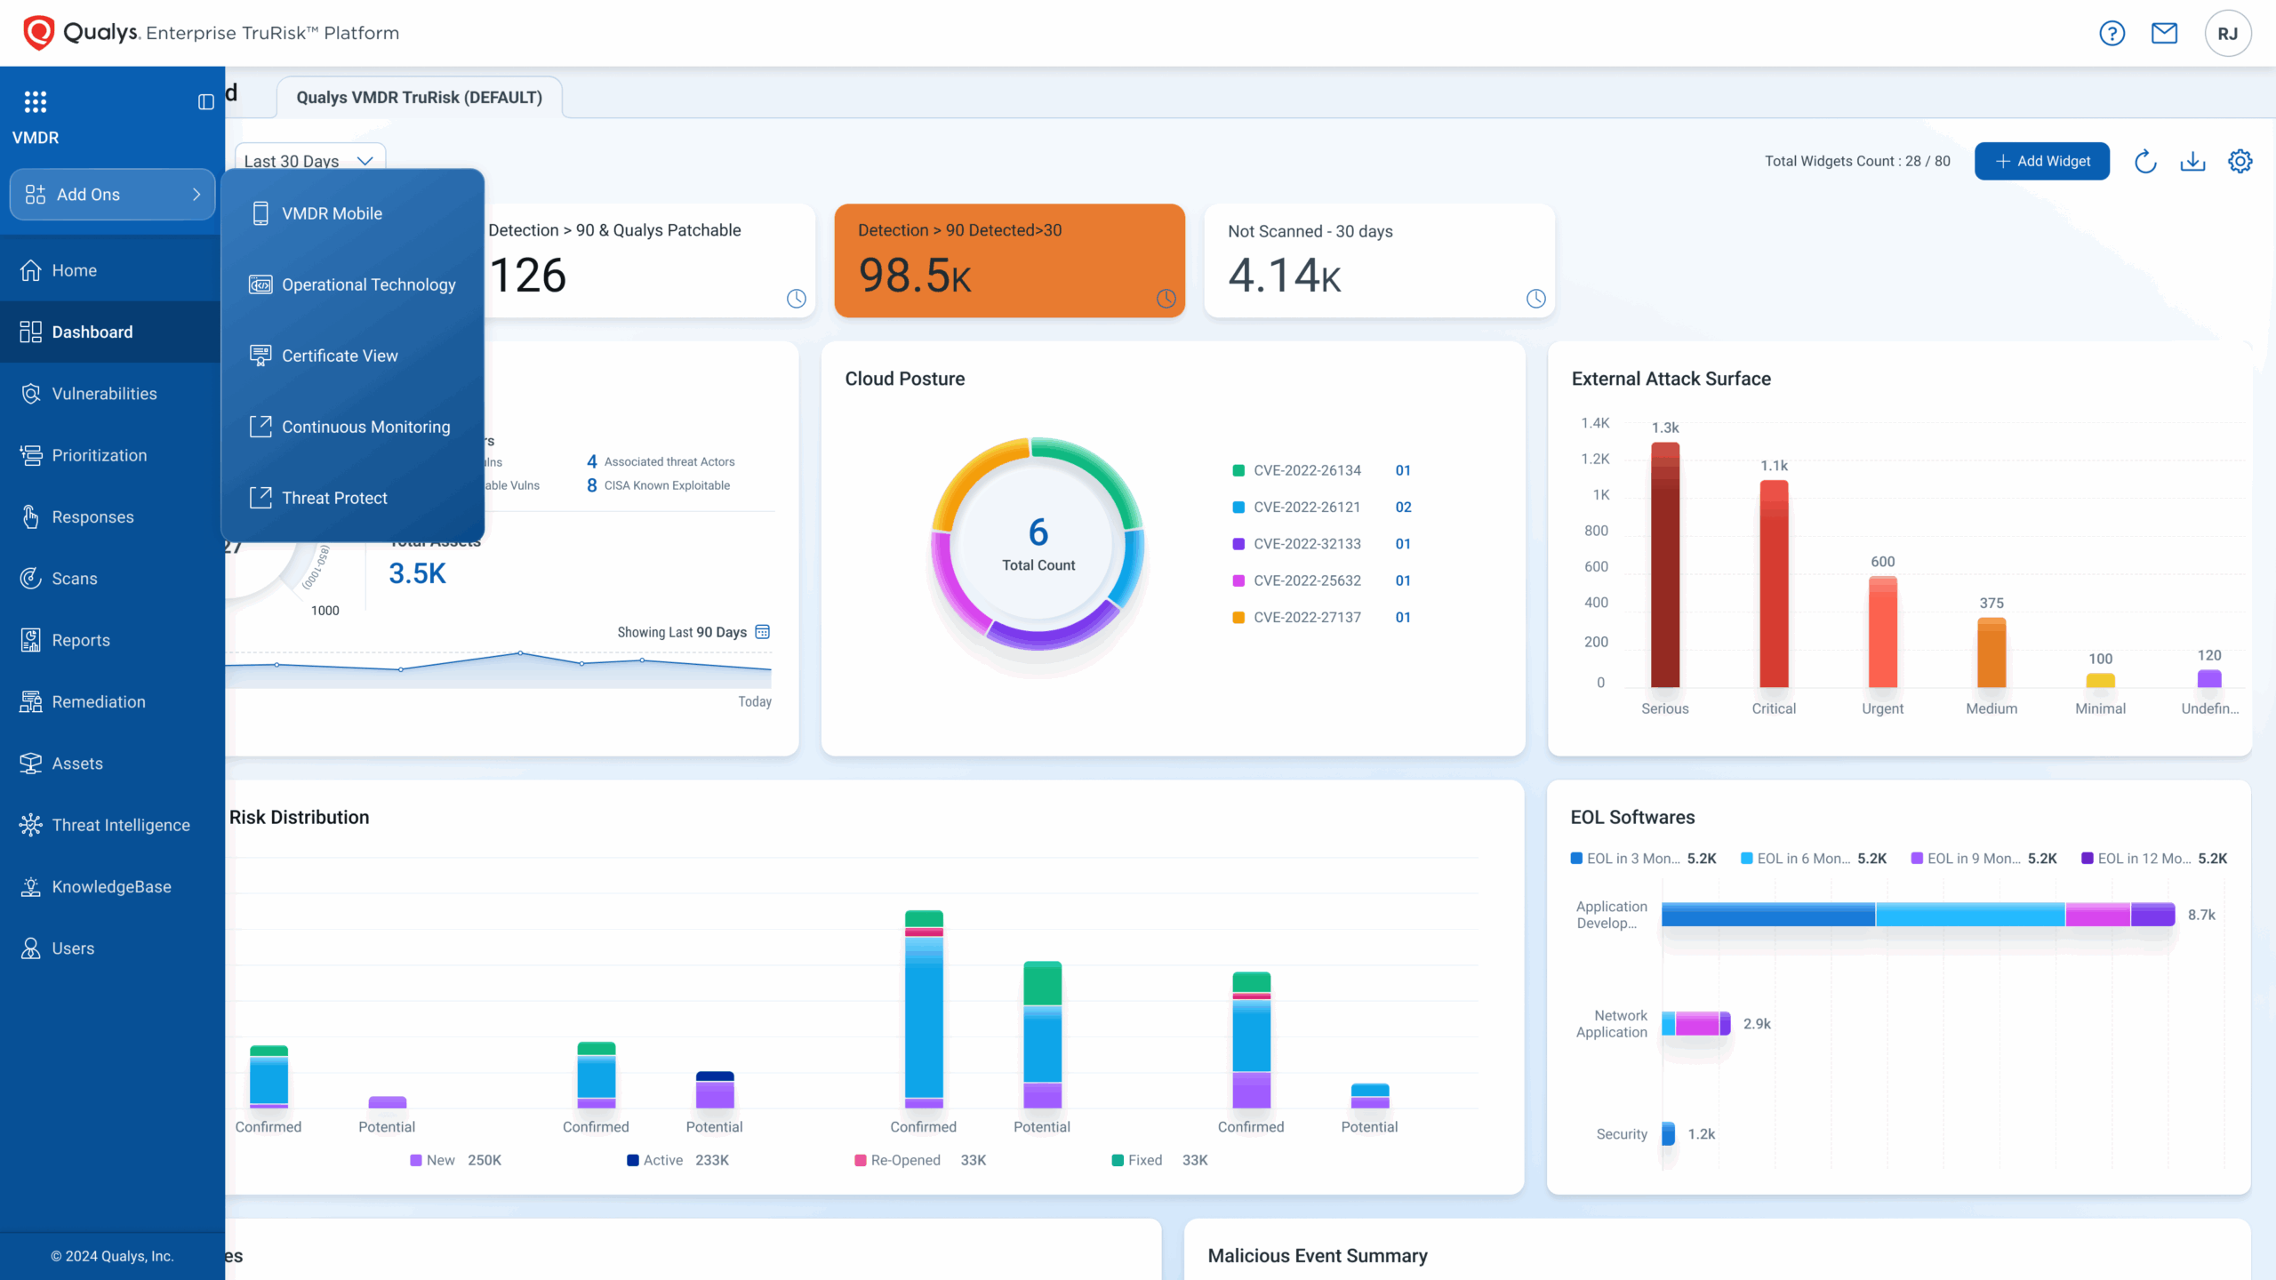
Task: Click the Remediation icon
Action: [31, 701]
